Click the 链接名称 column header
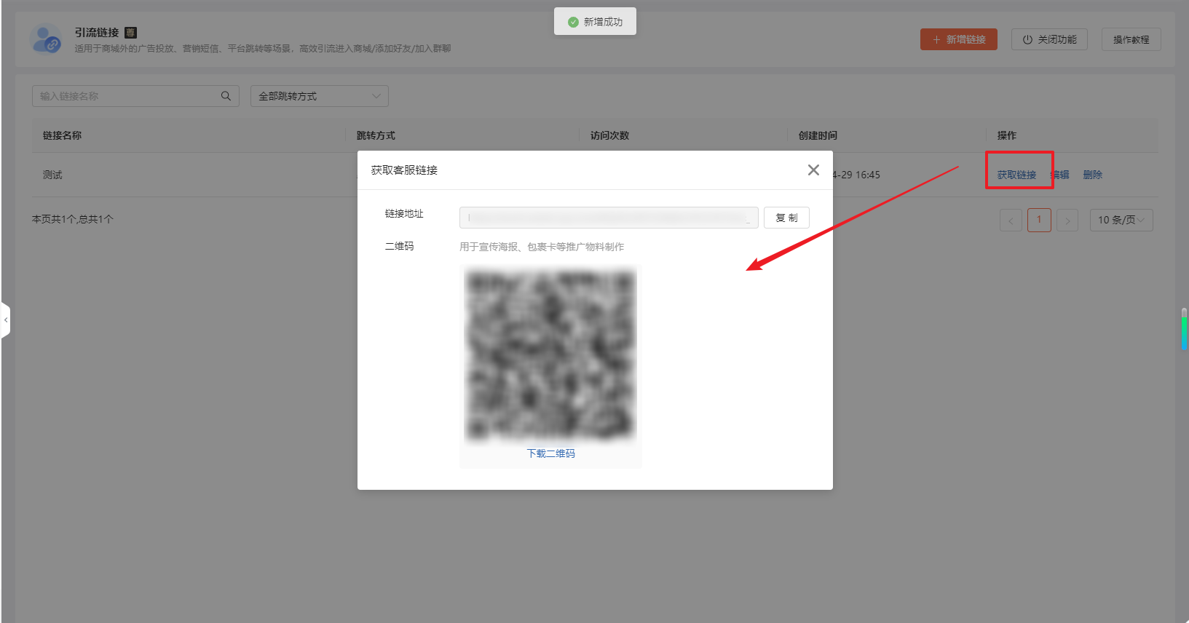This screenshot has height=623, width=1189. click(x=62, y=135)
